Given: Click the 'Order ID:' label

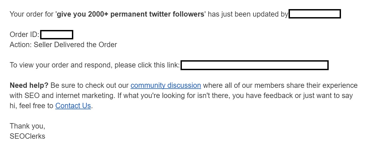Looking at the screenshot, I should pyautogui.click(x=25, y=35).
